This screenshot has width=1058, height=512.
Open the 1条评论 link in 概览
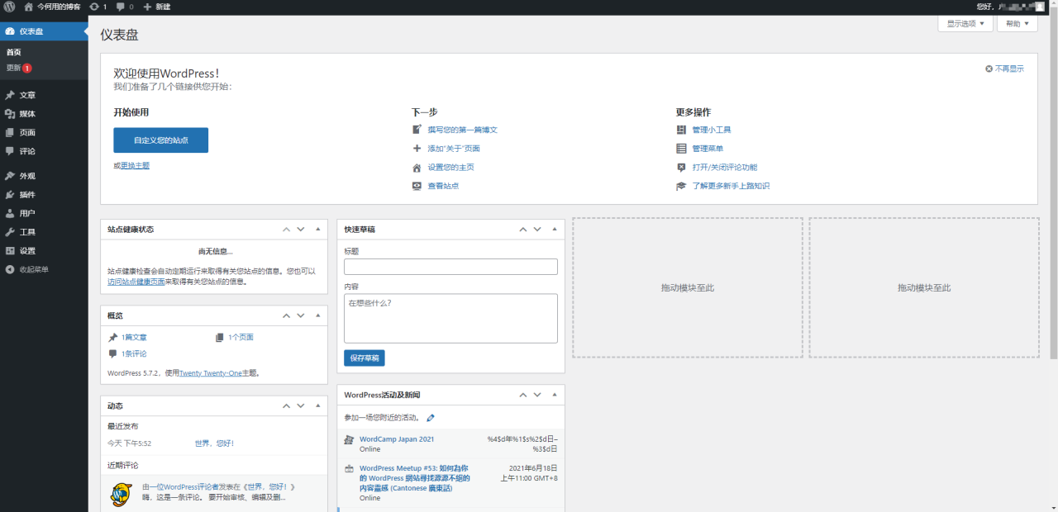point(134,353)
